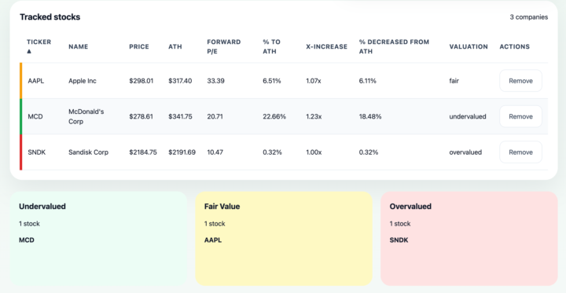Click MCD in the Undervalued card
Viewport: 566px width, 293px height.
(x=27, y=240)
